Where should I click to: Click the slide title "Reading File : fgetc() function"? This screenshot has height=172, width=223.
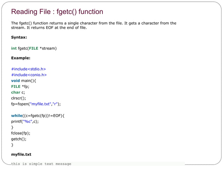[x=57, y=12]
